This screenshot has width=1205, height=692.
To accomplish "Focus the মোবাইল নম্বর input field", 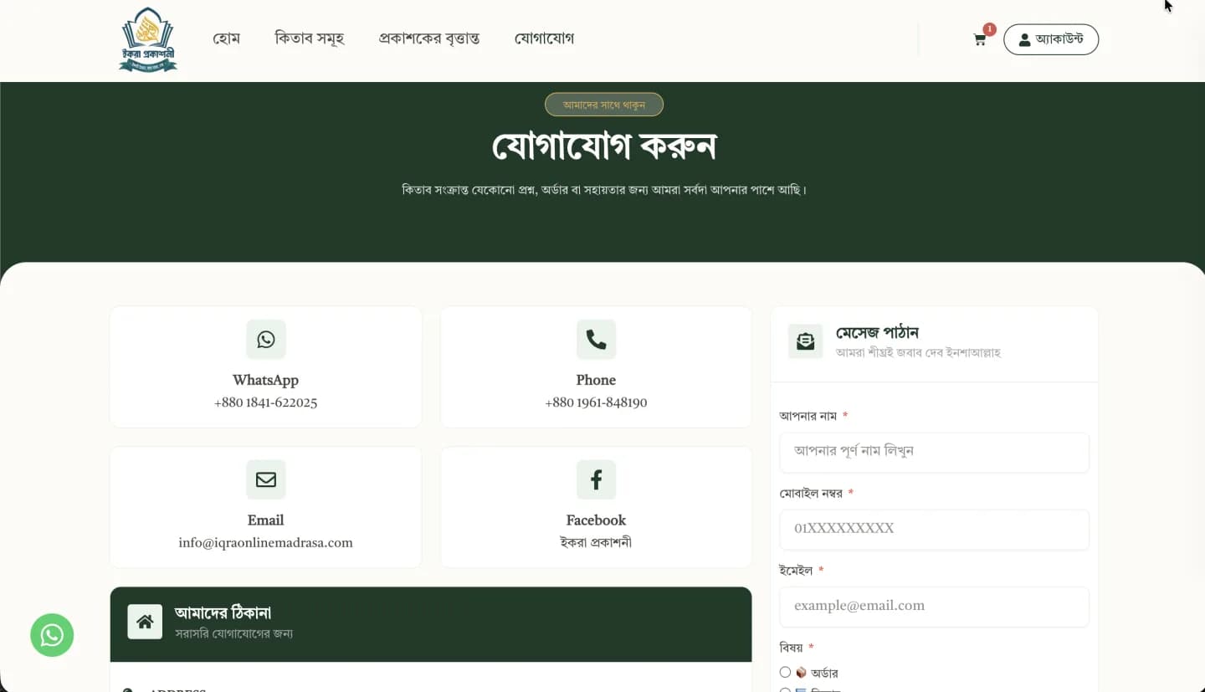I will click(934, 530).
